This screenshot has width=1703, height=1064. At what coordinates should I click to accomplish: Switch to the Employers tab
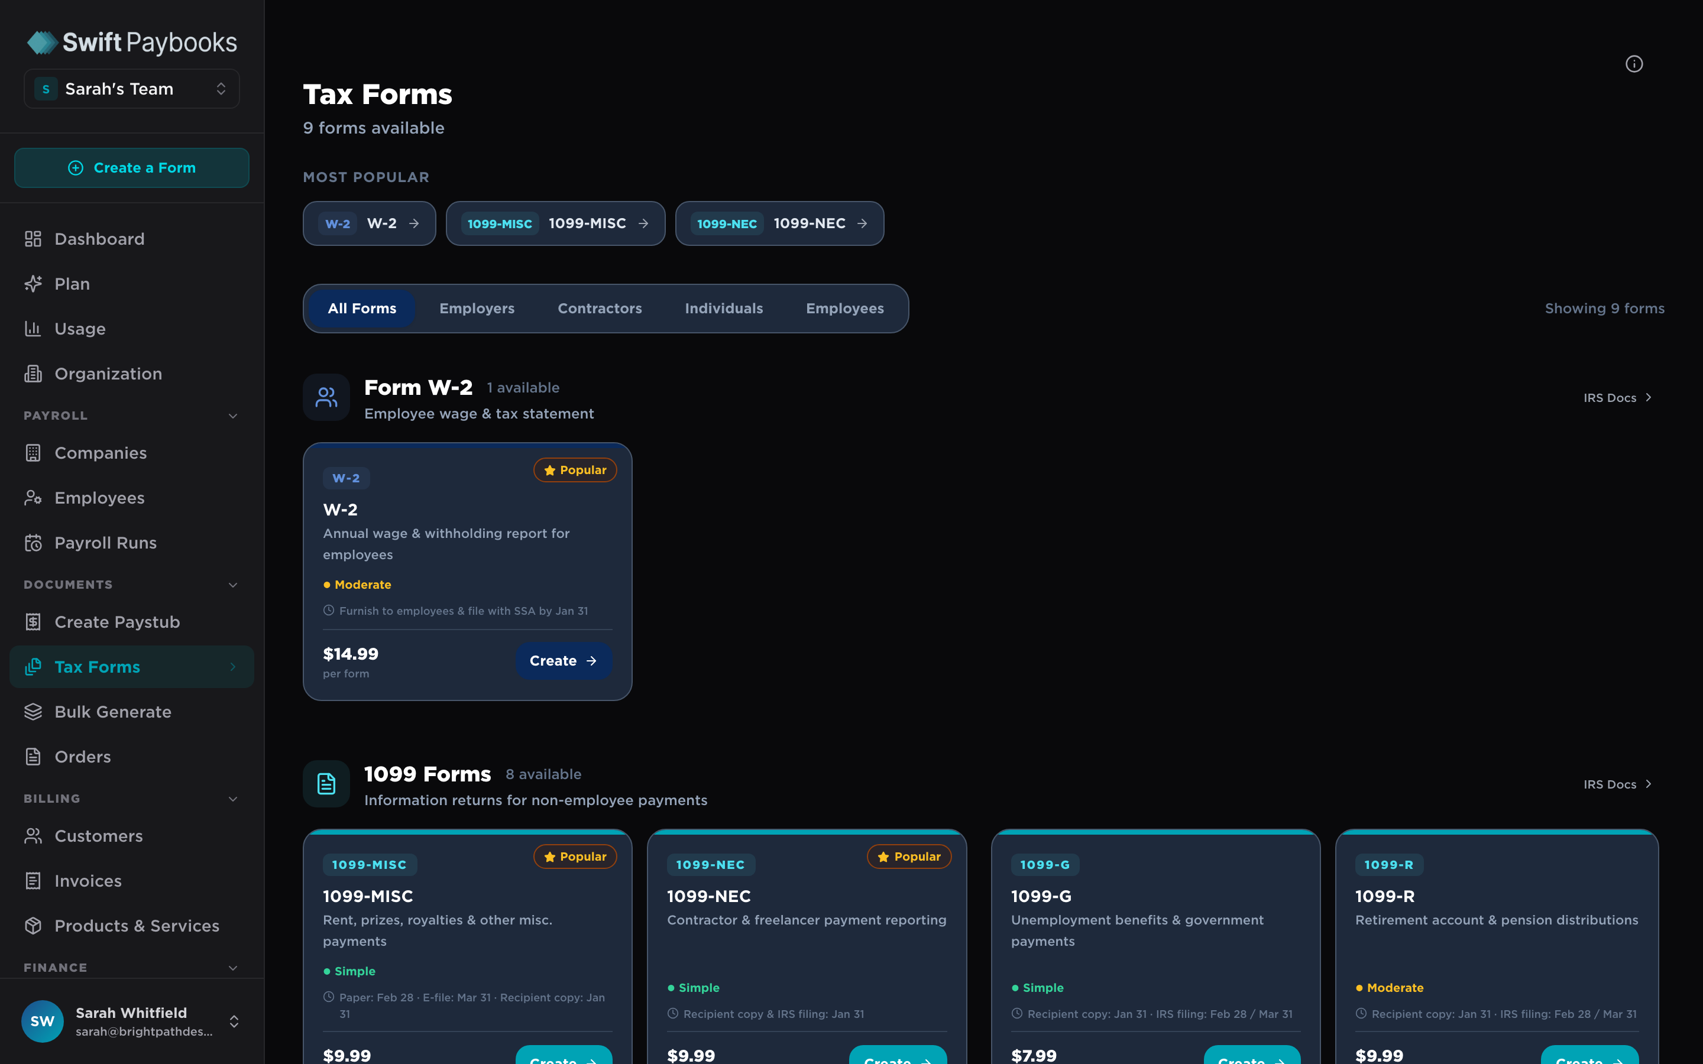click(x=477, y=308)
